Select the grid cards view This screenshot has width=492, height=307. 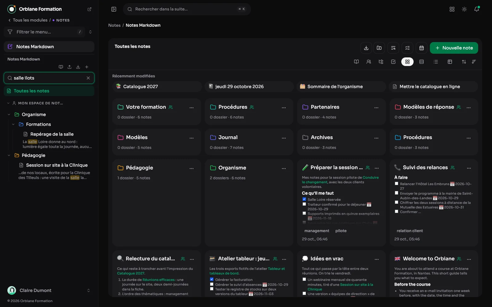point(407,62)
